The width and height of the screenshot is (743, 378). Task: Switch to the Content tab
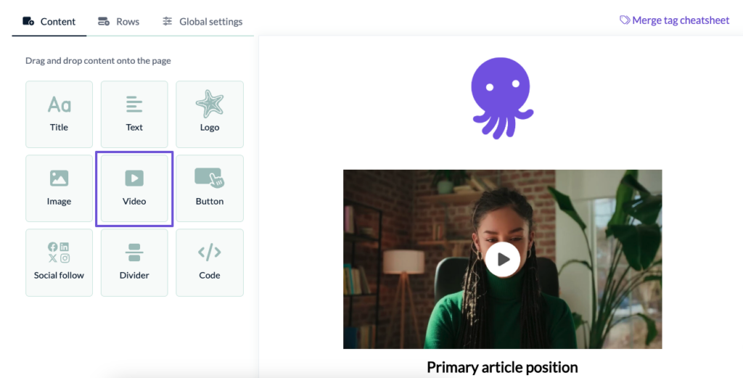49,22
